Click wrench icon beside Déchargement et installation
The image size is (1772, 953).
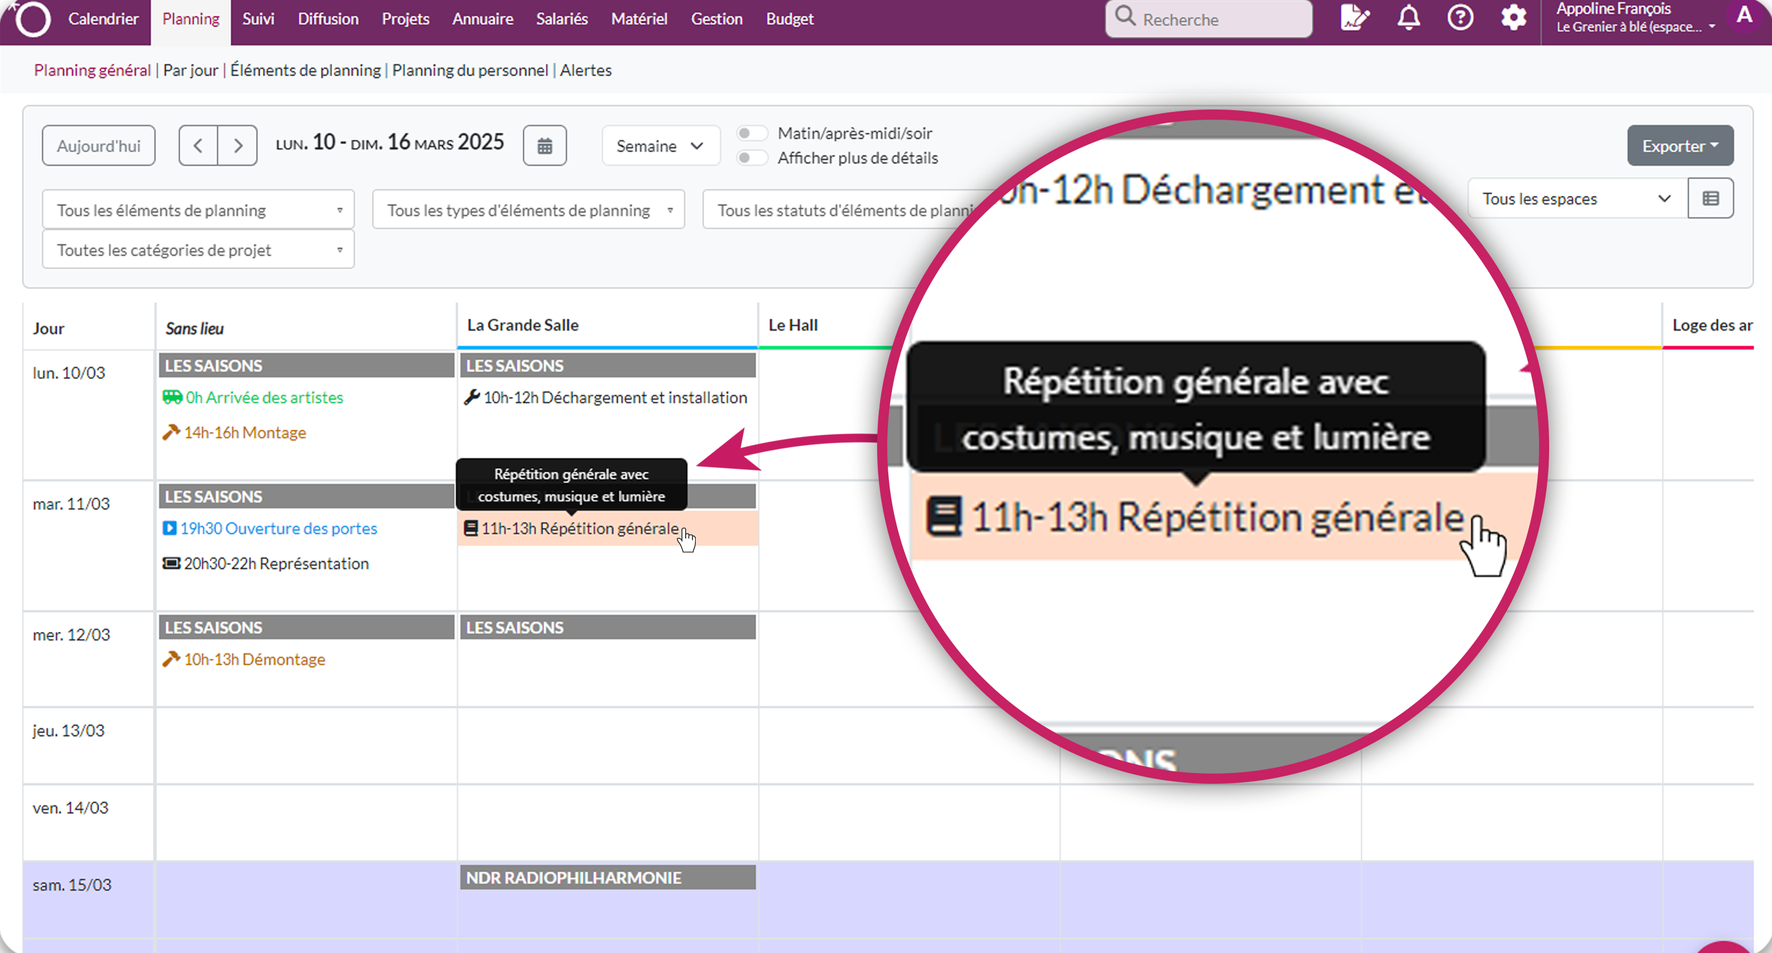coord(472,397)
